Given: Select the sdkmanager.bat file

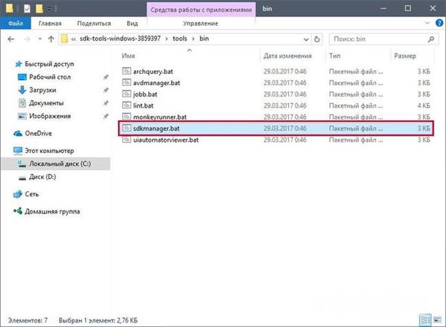Looking at the screenshot, I should (276, 128).
